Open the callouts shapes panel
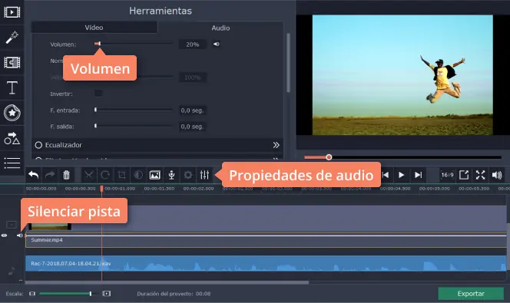 click(x=12, y=138)
